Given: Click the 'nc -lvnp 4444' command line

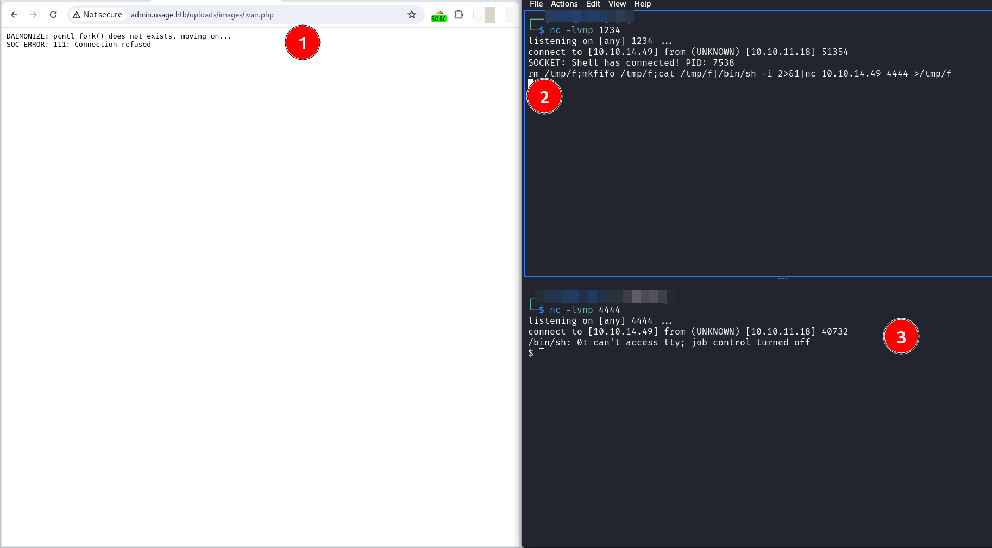Looking at the screenshot, I should [x=585, y=310].
